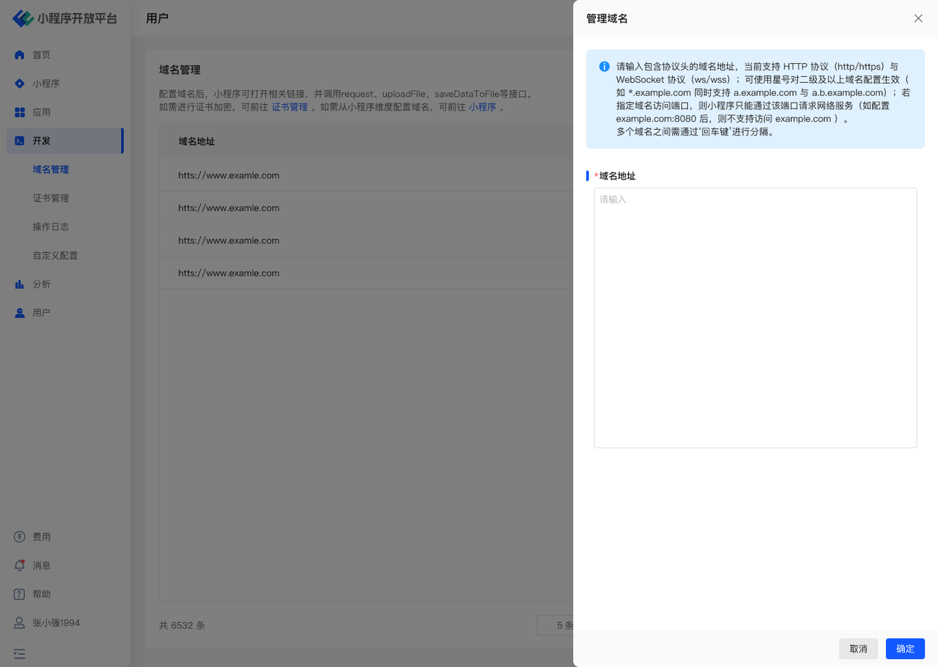Viewport: 938px width, 667px height.
Task: Close the 管理域名 drawer with the X
Action: (918, 18)
